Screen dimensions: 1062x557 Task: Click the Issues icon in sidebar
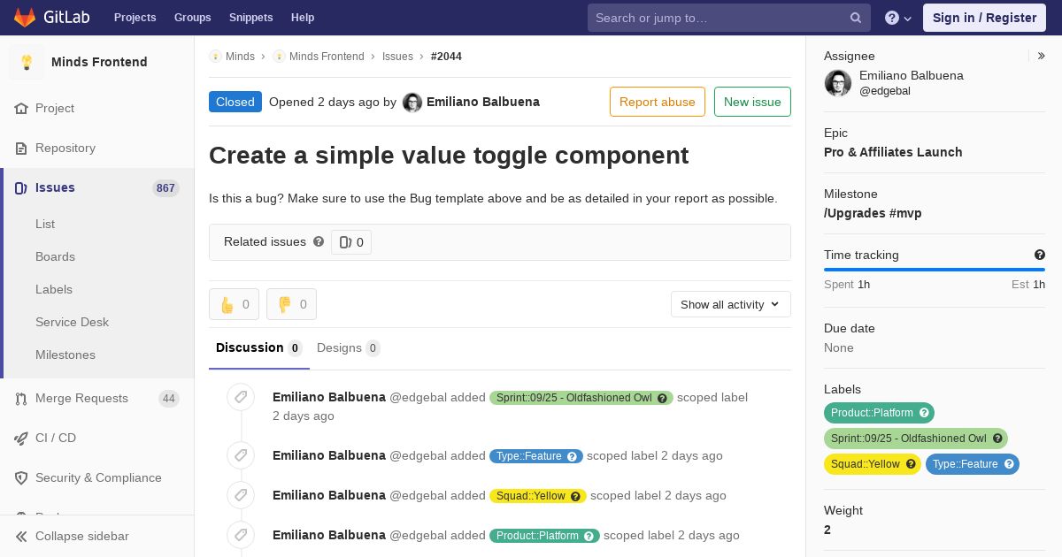[x=21, y=188]
